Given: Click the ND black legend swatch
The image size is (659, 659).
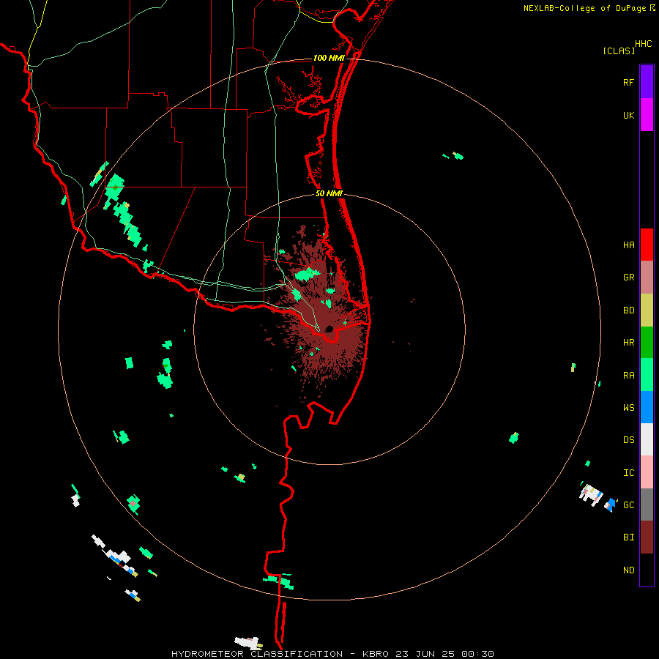Looking at the screenshot, I should coord(647,570).
